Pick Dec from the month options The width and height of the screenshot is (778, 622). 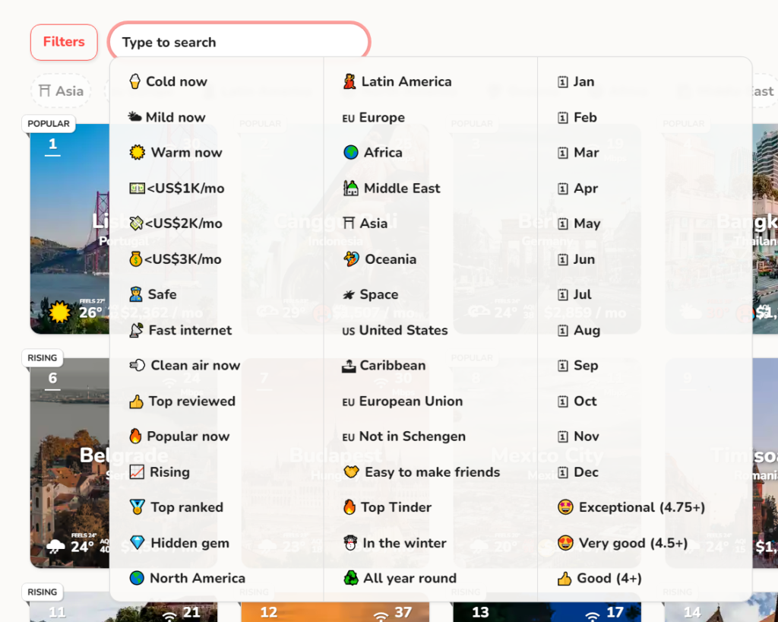(580, 472)
